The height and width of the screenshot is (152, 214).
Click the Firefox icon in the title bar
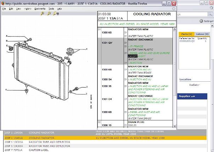coord(3,4)
